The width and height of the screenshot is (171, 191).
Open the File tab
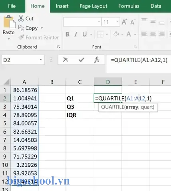(x=12, y=6)
